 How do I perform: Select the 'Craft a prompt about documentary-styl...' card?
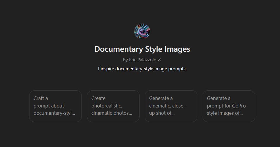55,106
